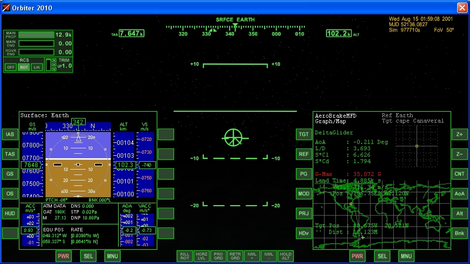The image size is (470, 264).
Task: Click trim down arrow stepper
Action: [x=54, y=69]
